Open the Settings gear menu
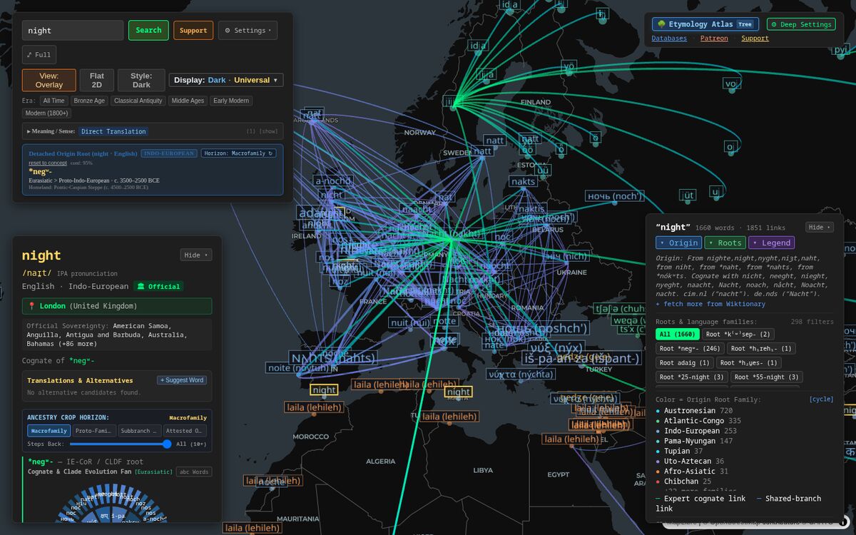Viewport: 856px width, 535px height. (x=248, y=31)
